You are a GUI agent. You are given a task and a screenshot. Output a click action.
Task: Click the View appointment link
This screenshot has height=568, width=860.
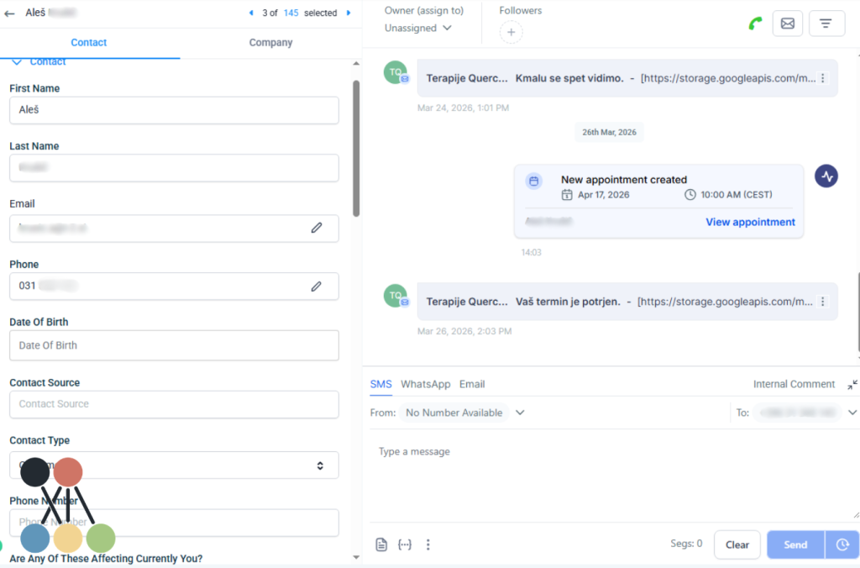coord(750,222)
